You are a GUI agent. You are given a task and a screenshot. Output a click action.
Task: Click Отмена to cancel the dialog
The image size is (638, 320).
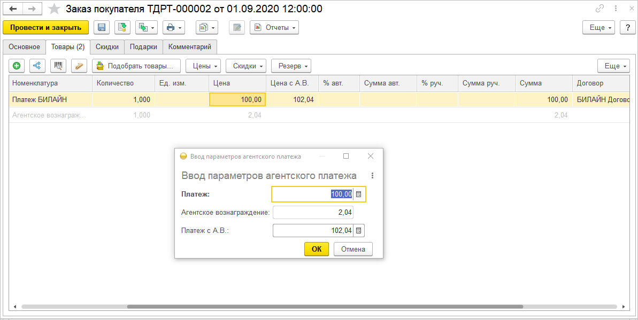(353, 249)
